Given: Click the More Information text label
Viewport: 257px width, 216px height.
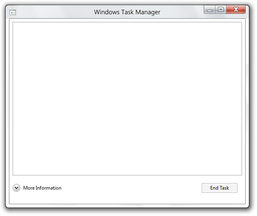Looking at the screenshot, I should click(x=42, y=188).
